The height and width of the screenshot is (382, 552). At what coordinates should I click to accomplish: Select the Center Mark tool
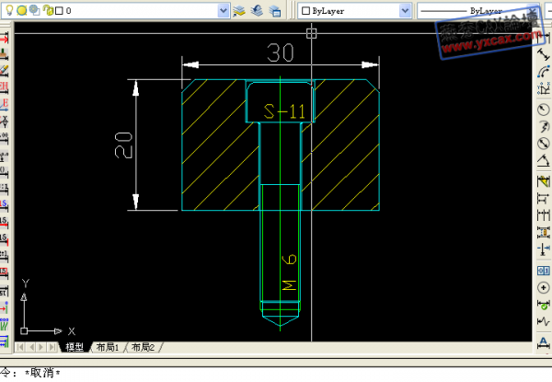[544, 287]
